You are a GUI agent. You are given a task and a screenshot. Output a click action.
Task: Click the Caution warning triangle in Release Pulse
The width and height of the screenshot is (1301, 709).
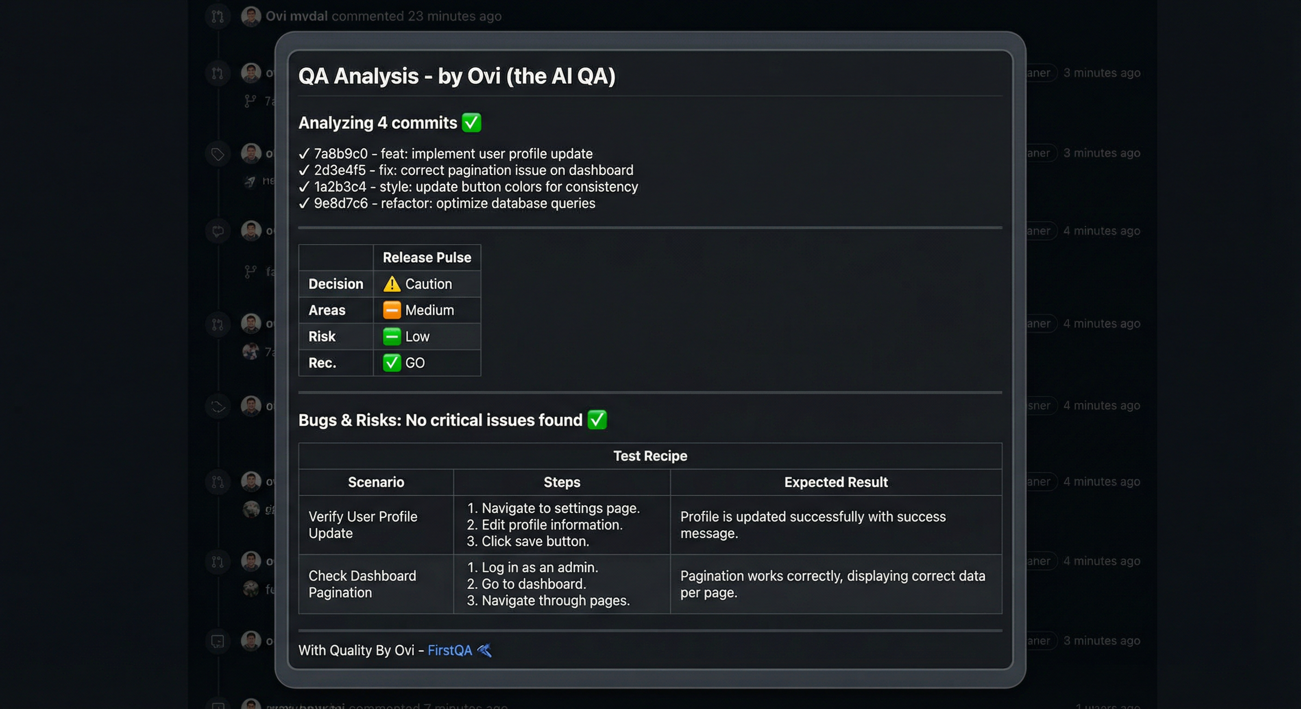click(391, 283)
